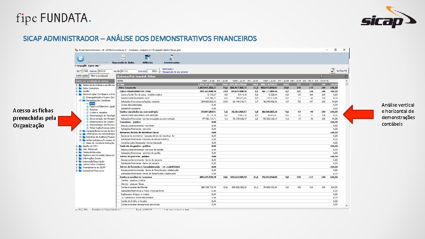Open Relatório das Atividades Desenvolvidas folder
This screenshot has width=425, height=239.
tap(98, 155)
